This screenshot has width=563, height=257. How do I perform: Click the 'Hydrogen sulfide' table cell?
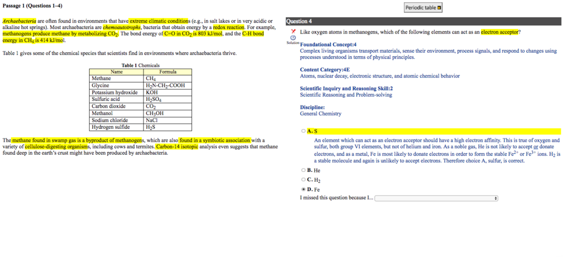[x=117, y=127]
